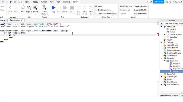The image size is (183, 102).
Task: Open the PLUGINS ribbon tab
Action: [x=67, y=2]
